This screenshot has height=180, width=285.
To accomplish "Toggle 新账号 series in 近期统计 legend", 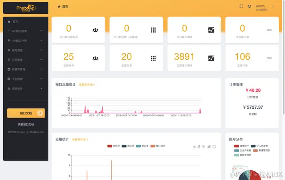I will click(x=114, y=146).
